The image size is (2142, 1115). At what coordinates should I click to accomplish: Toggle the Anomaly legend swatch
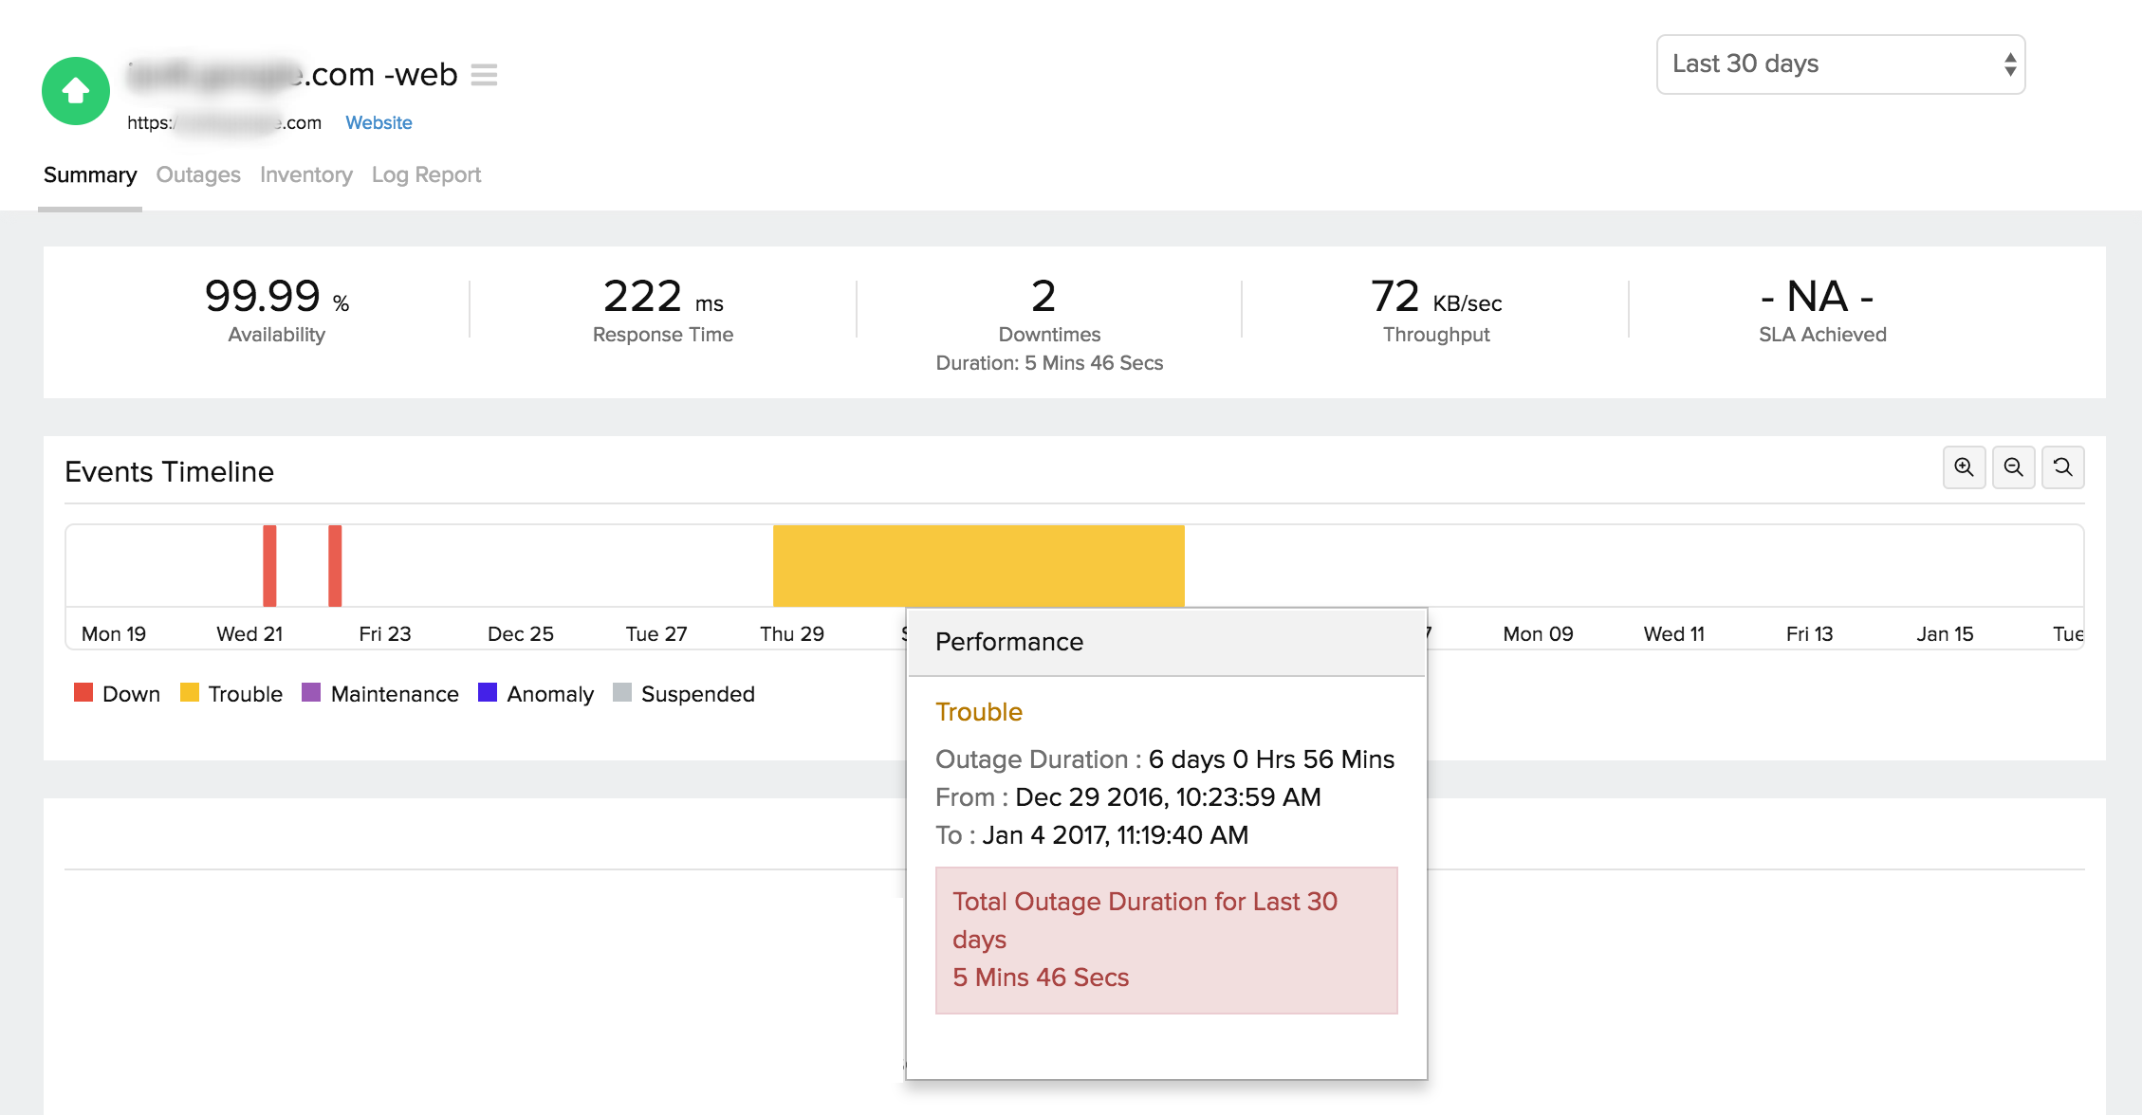(x=488, y=693)
